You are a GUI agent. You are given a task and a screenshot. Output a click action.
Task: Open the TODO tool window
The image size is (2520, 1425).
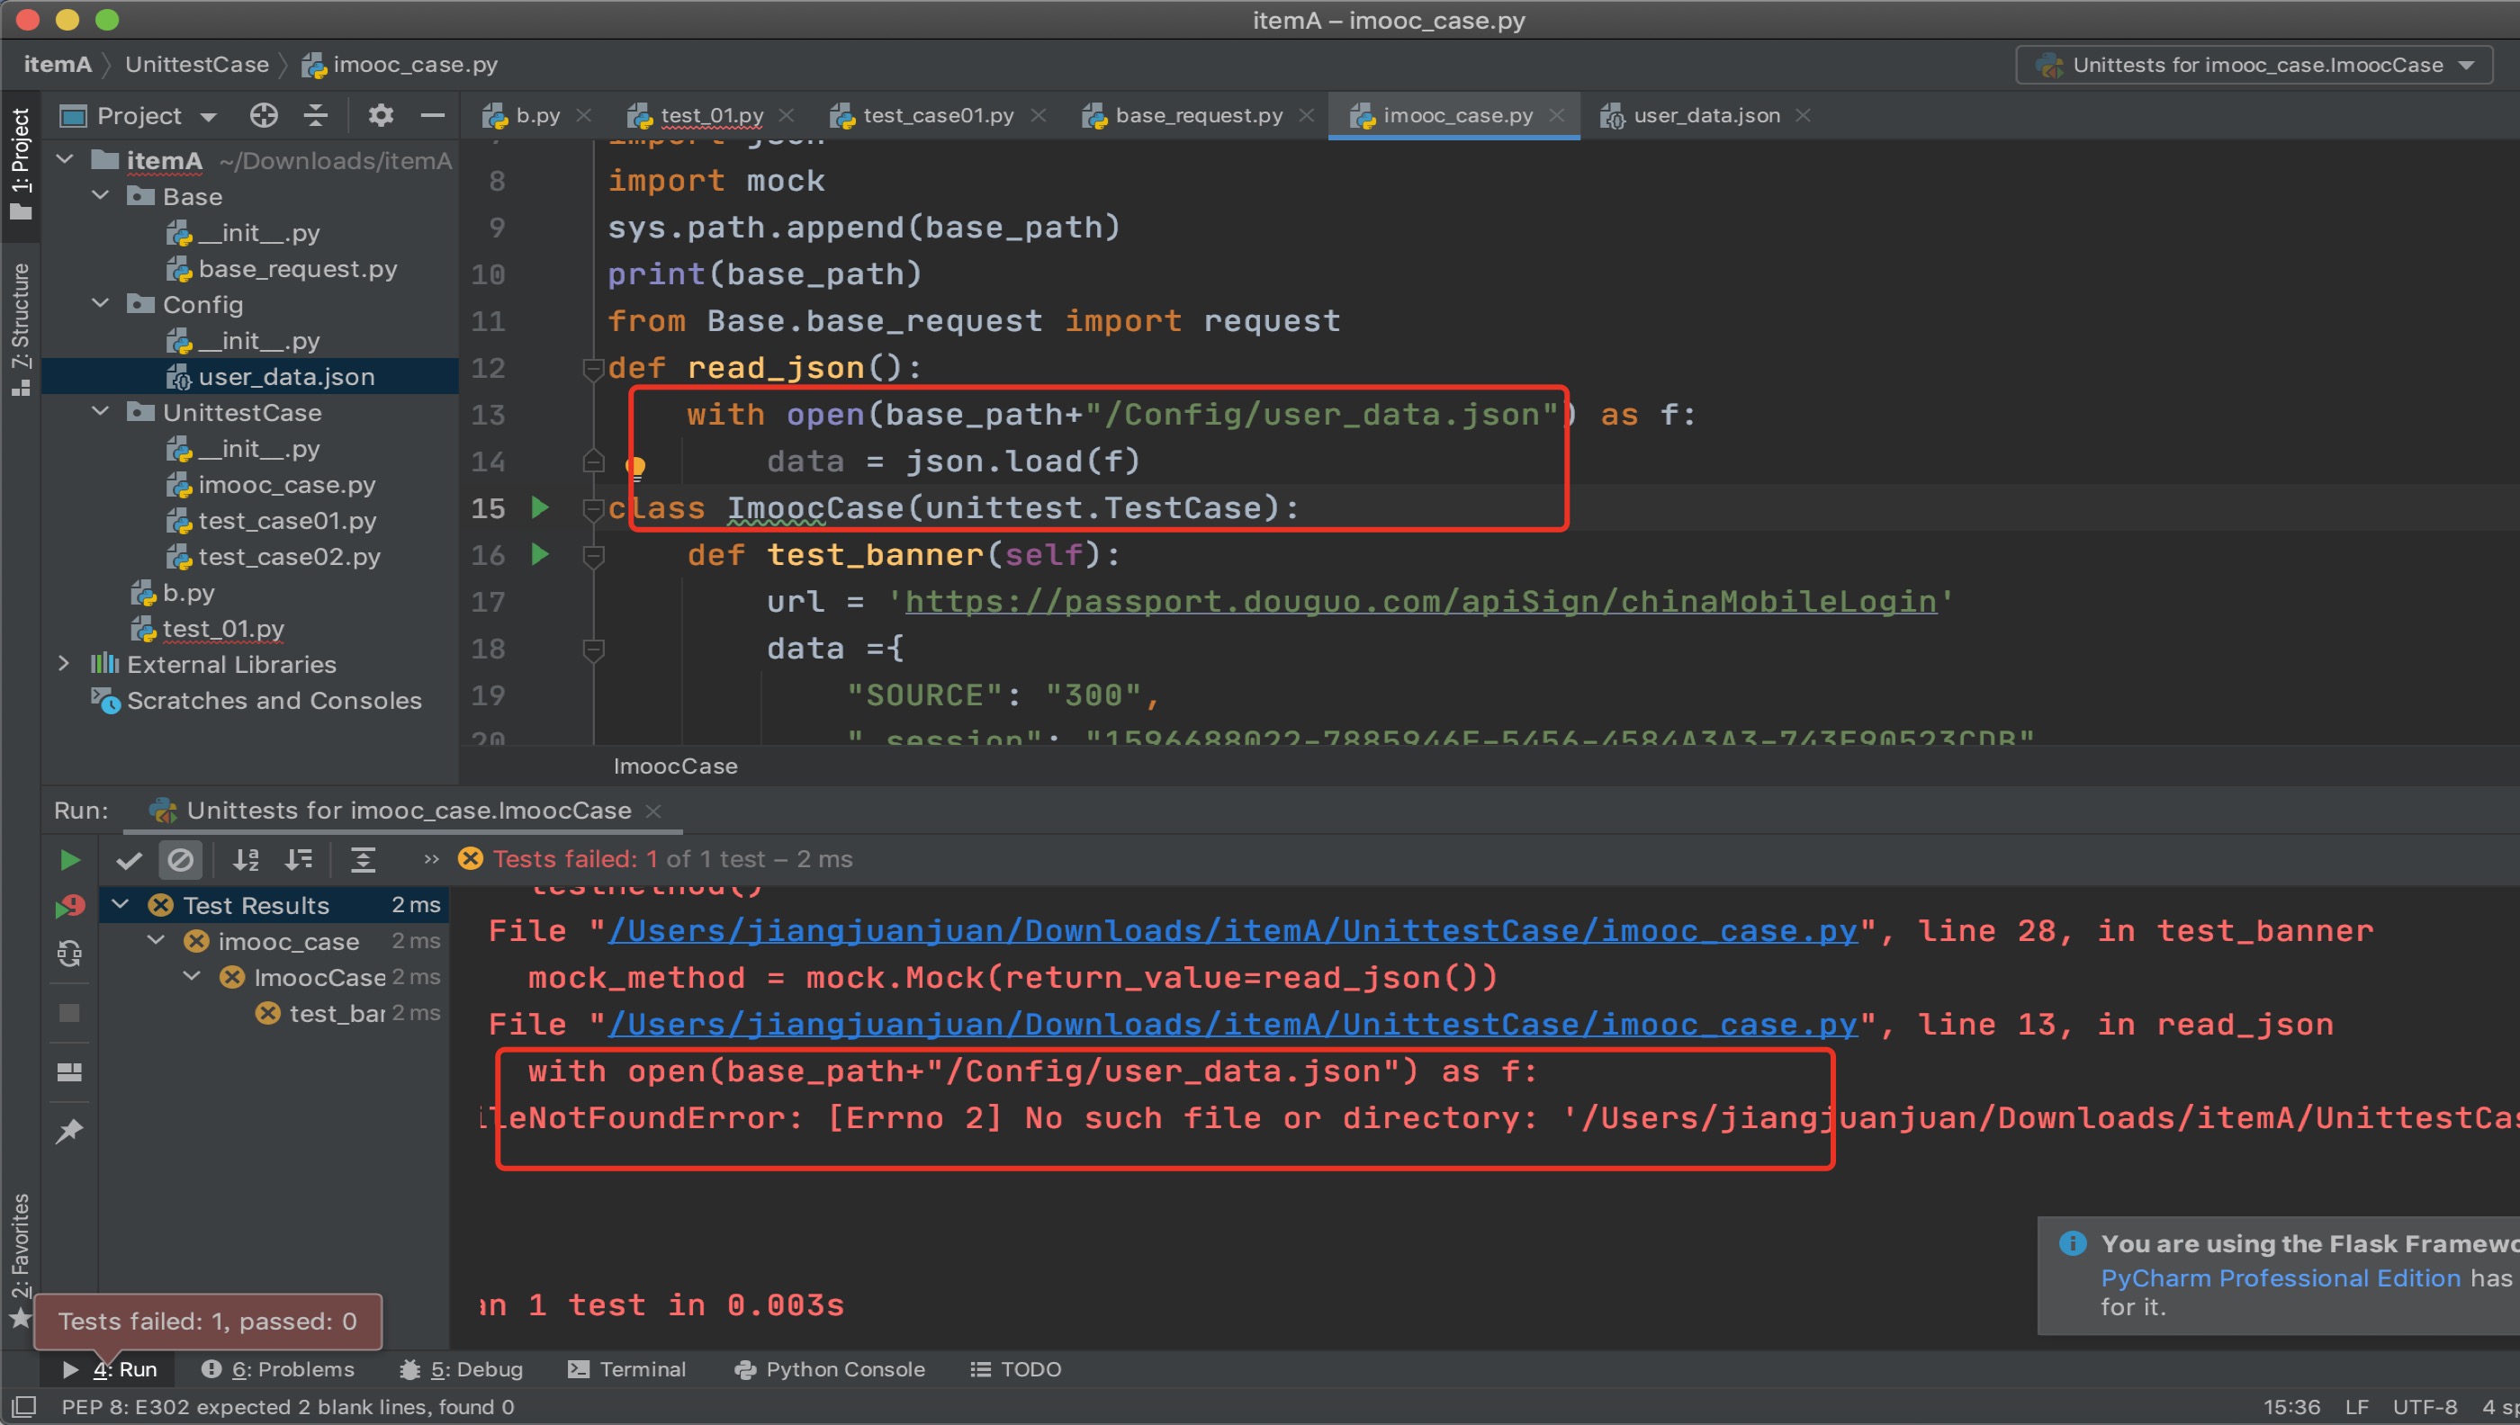1015,1369
